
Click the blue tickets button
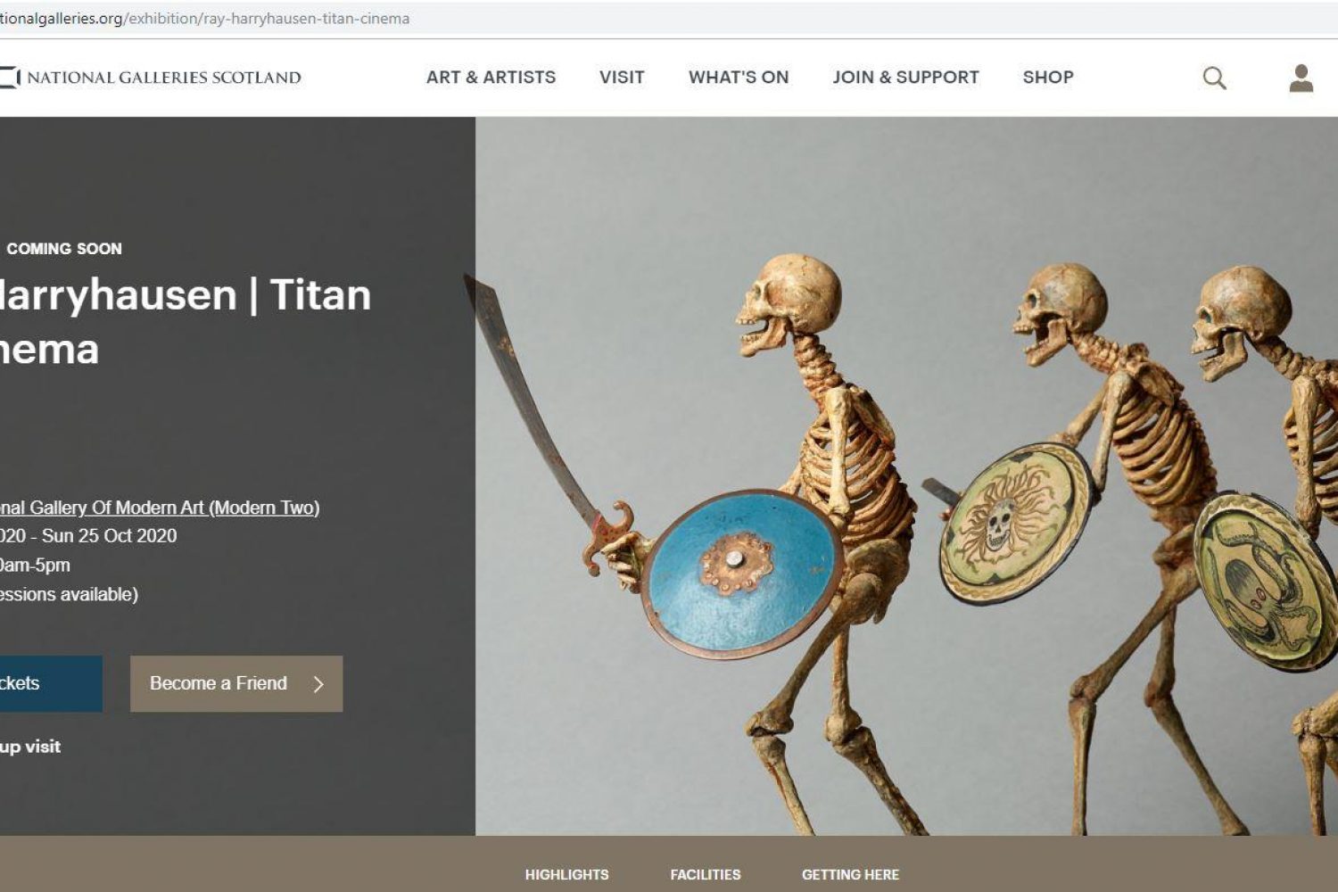click(51, 684)
